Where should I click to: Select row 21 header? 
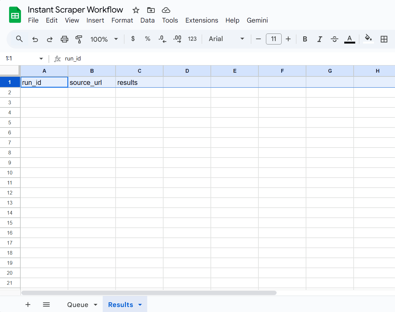pyautogui.click(x=10, y=283)
